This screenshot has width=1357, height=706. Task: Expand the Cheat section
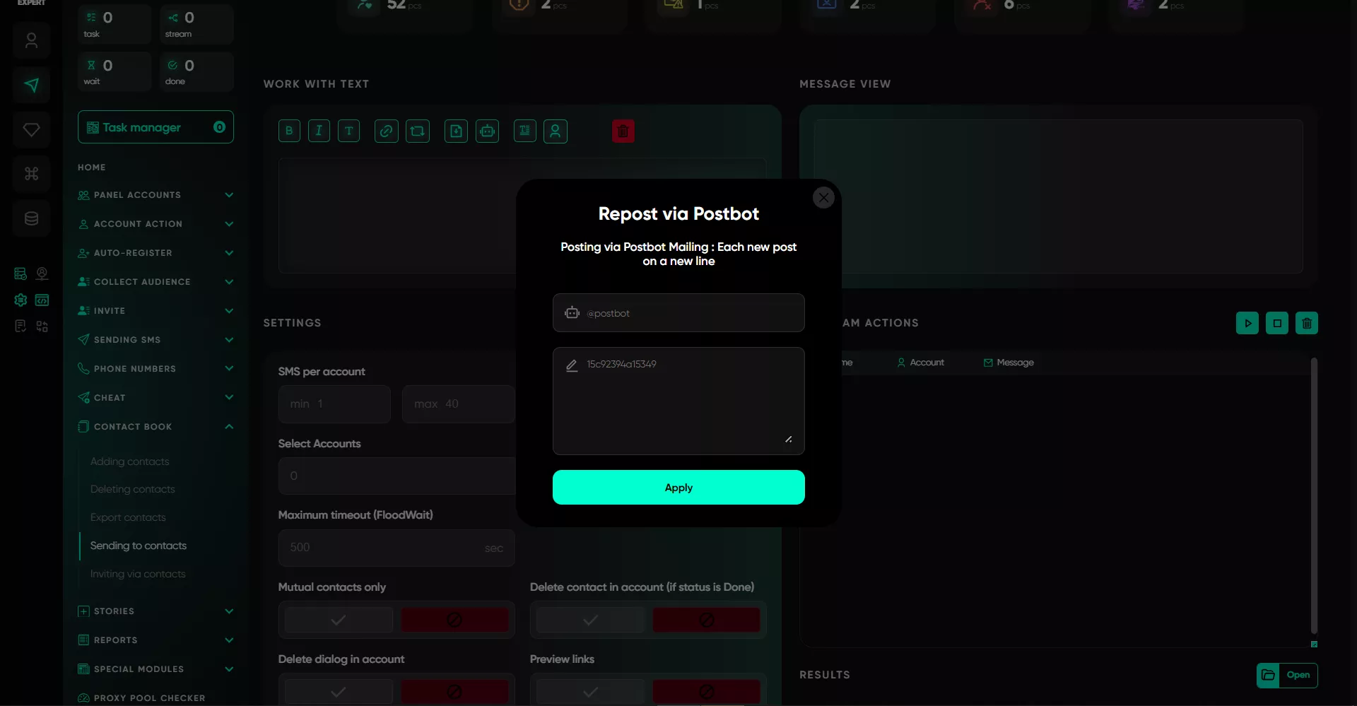[155, 398]
